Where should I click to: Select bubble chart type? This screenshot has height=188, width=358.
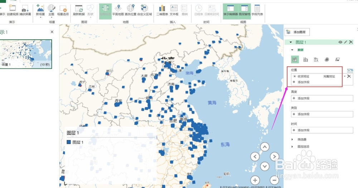point(316,59)
